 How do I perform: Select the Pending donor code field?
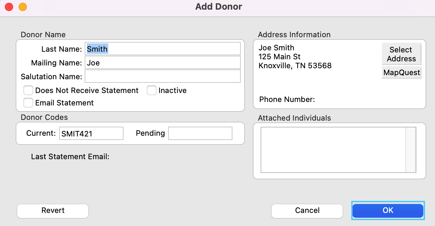[x=200, y=134]
